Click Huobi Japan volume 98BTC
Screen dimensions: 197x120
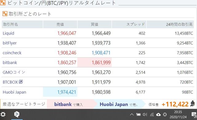pos(187,92)
